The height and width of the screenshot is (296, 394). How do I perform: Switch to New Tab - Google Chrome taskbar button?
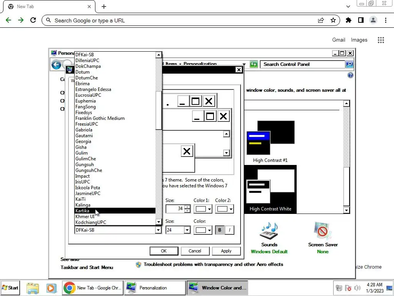93,288
